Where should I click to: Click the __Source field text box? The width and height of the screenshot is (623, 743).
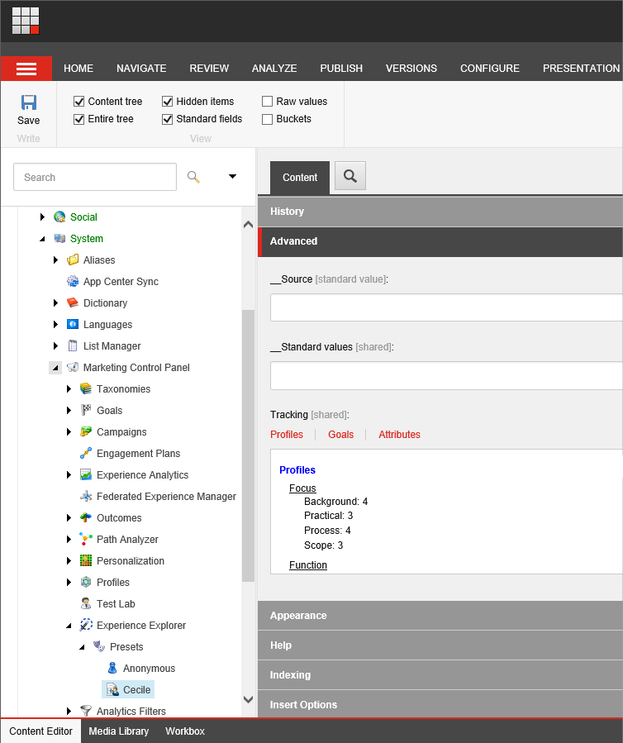click(x=446, y=307)
